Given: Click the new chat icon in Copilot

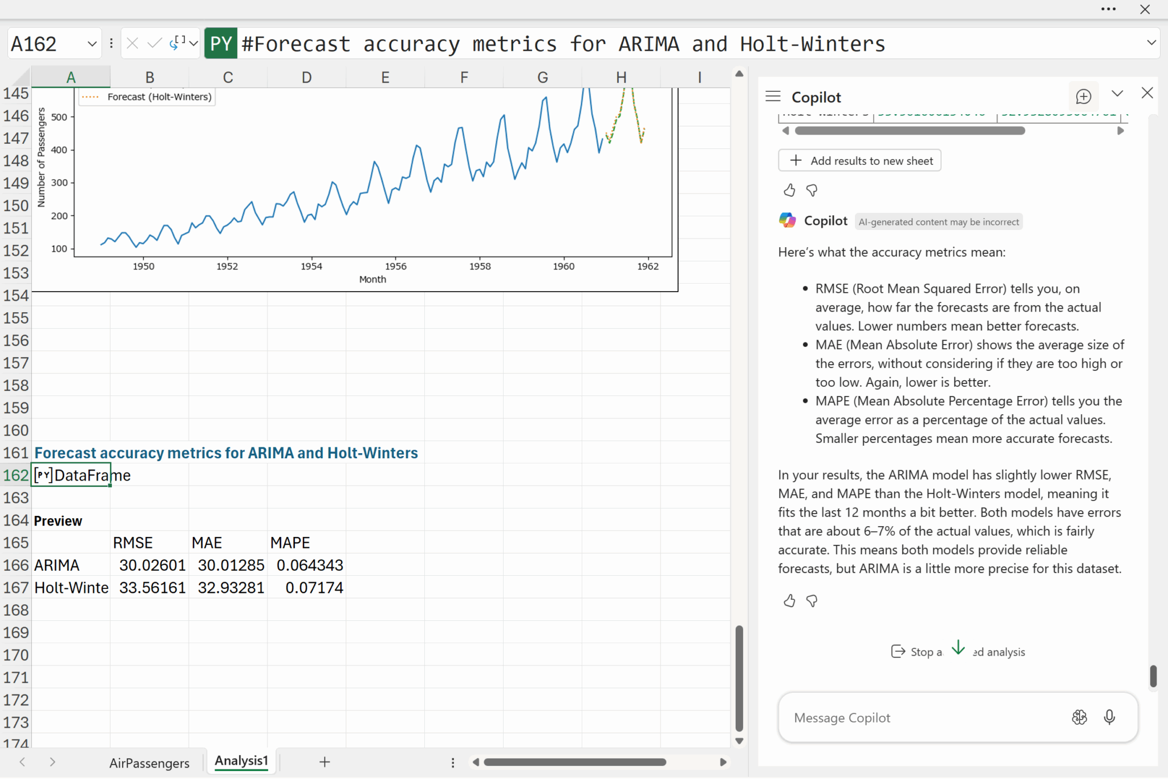Looking at the screenshot, I should coord(1083,96).
